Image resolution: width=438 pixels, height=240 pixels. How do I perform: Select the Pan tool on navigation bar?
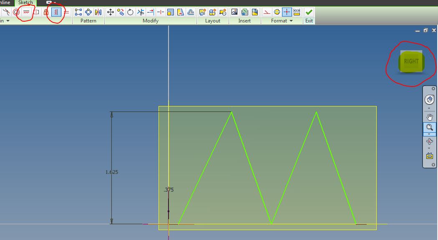[x=430, y=117]
